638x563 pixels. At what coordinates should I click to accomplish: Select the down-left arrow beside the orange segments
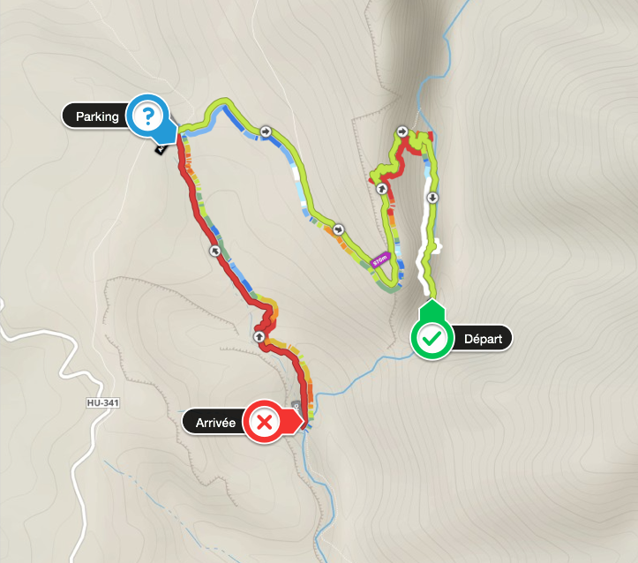339,229
